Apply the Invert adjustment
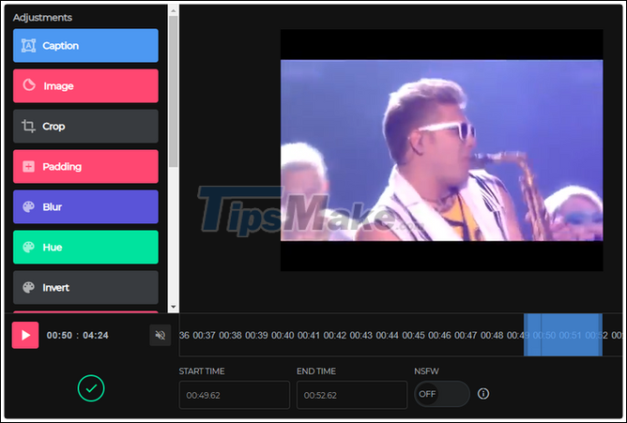The image size is (627, 423). pyautogui.click(x=85, y=288)
